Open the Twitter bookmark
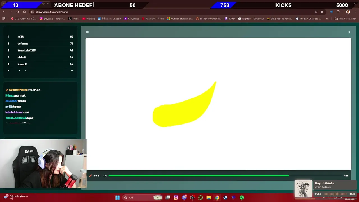The height and width of the screenshot is (202, 359). coord(74,19)
